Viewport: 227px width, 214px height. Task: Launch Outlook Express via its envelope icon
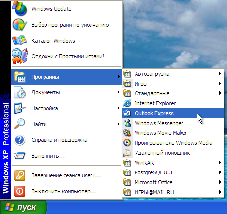point(127,113)
